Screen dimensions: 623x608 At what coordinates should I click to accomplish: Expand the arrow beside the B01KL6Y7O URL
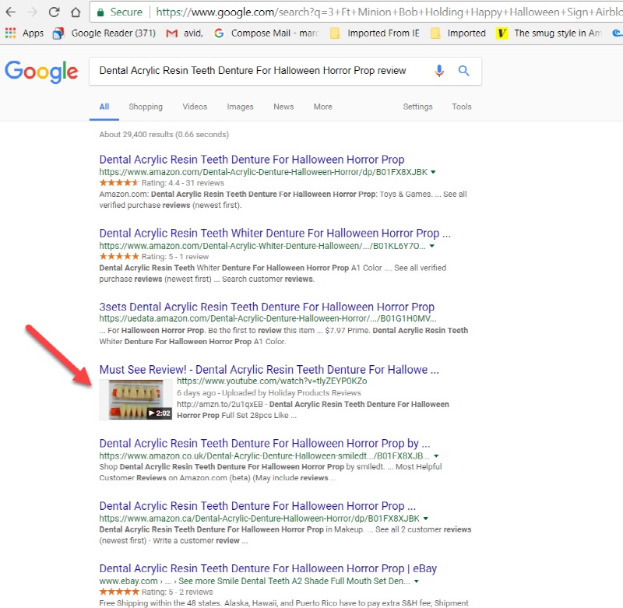[x=432, y=246]
